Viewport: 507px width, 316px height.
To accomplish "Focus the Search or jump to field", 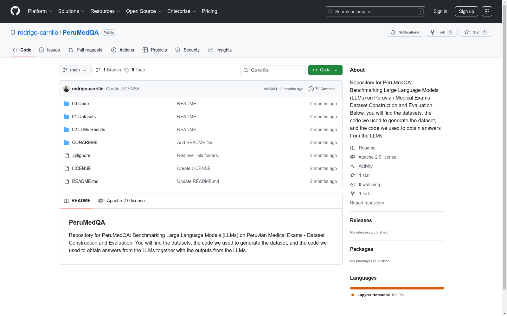I will pyautogui.click(x=375, y=11).
